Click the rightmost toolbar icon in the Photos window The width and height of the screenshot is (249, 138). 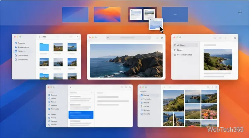(x=216, y=87)
